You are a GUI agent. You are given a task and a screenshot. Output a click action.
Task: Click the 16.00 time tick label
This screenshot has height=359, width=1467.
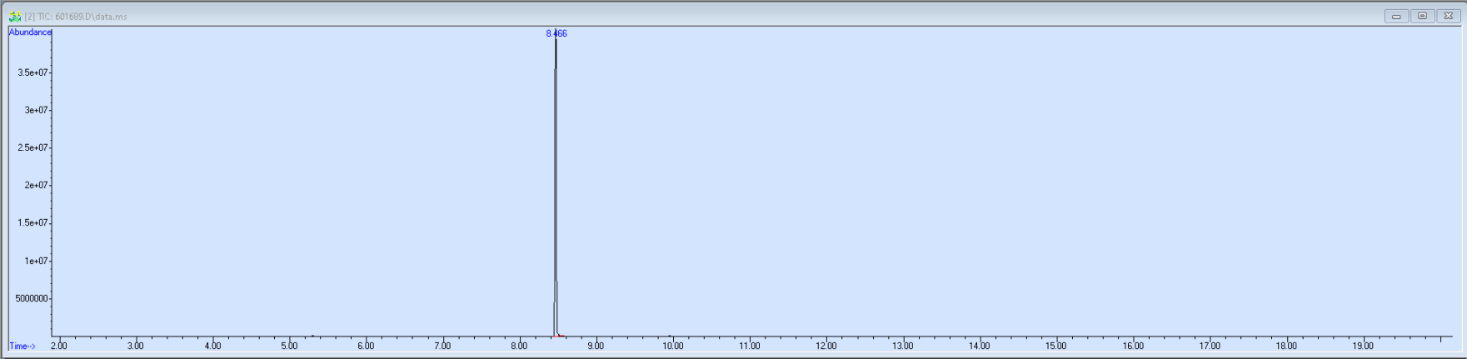[x=1133, y=346]
